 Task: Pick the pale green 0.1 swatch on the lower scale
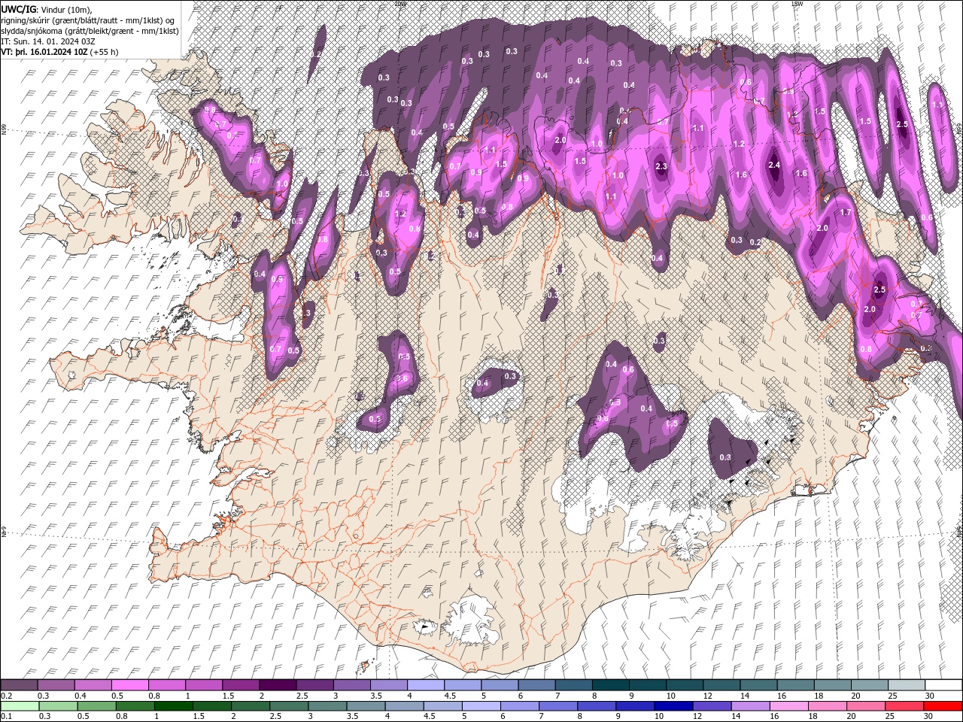20,706
